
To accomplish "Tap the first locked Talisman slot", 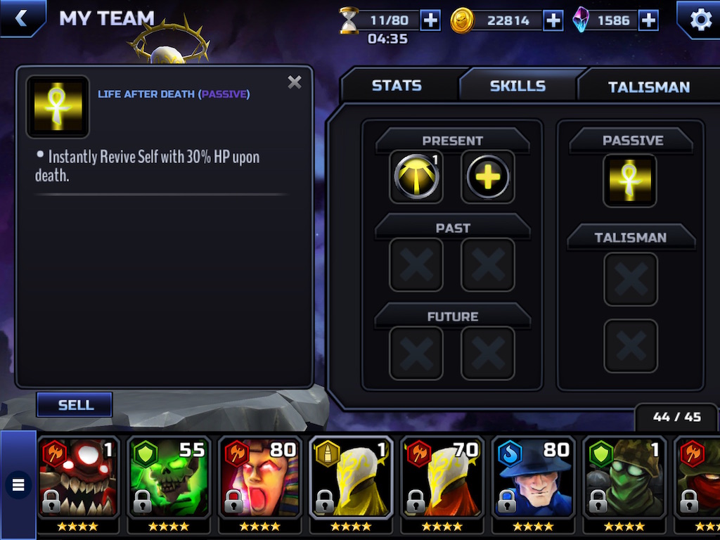I will (x=631, y=280).
